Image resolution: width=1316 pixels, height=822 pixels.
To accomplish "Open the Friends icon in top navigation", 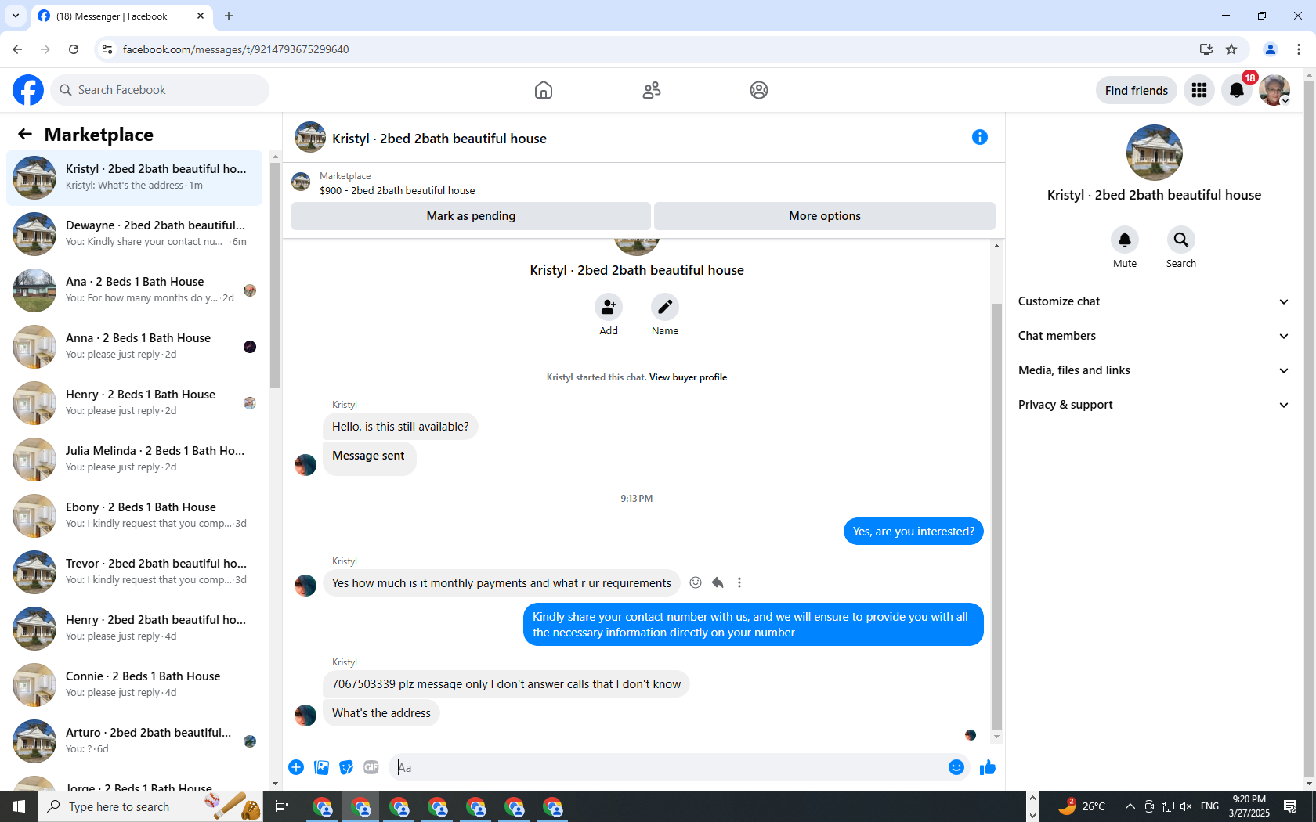I will click(x=652, y=90).
